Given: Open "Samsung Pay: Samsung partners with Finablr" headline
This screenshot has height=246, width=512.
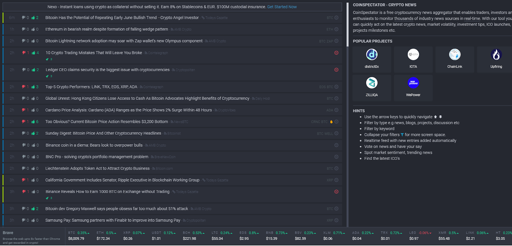Looking at the screenshot, I should point(113,220).
